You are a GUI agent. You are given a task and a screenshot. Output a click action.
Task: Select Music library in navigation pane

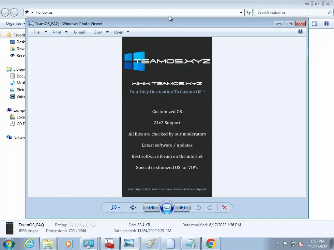point(18,83)
